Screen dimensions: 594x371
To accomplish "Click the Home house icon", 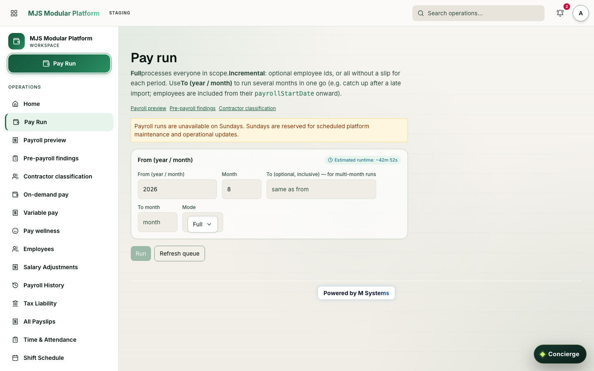I will tap(15, 104).
